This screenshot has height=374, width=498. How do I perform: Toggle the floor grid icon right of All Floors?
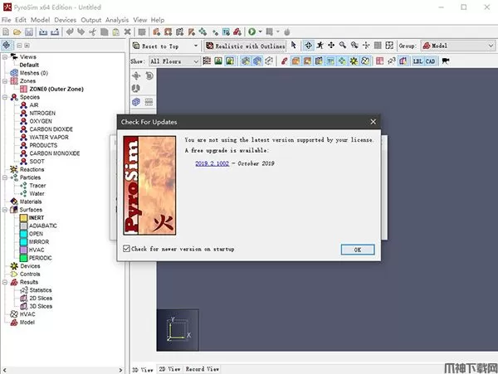tap(207, 61)
